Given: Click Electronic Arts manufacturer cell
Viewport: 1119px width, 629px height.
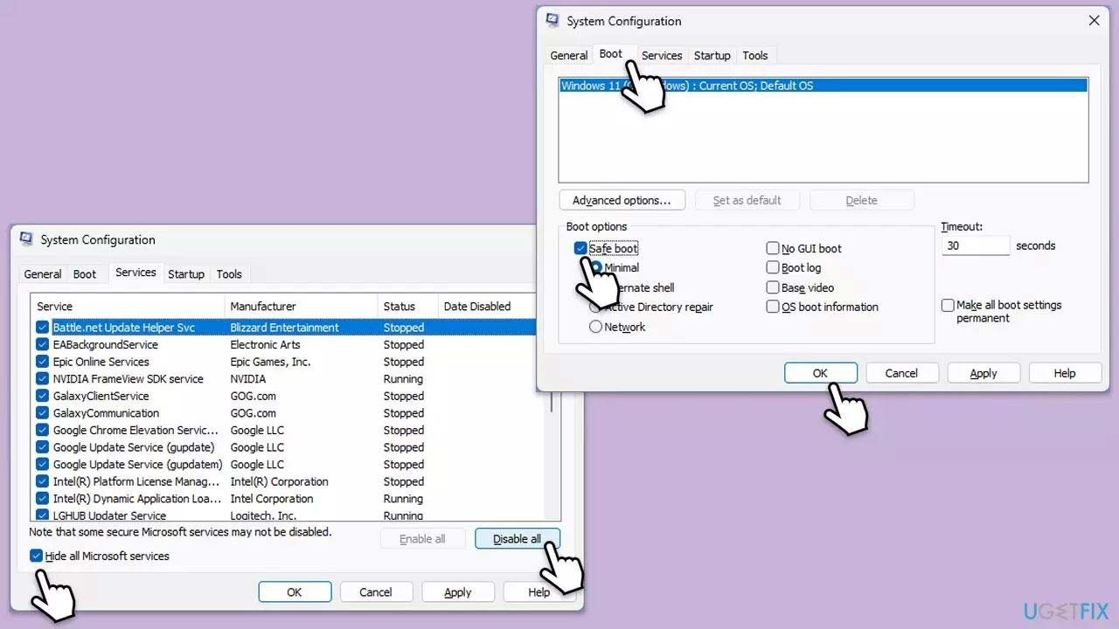Looking at the screenshot, I should (265, 344).
